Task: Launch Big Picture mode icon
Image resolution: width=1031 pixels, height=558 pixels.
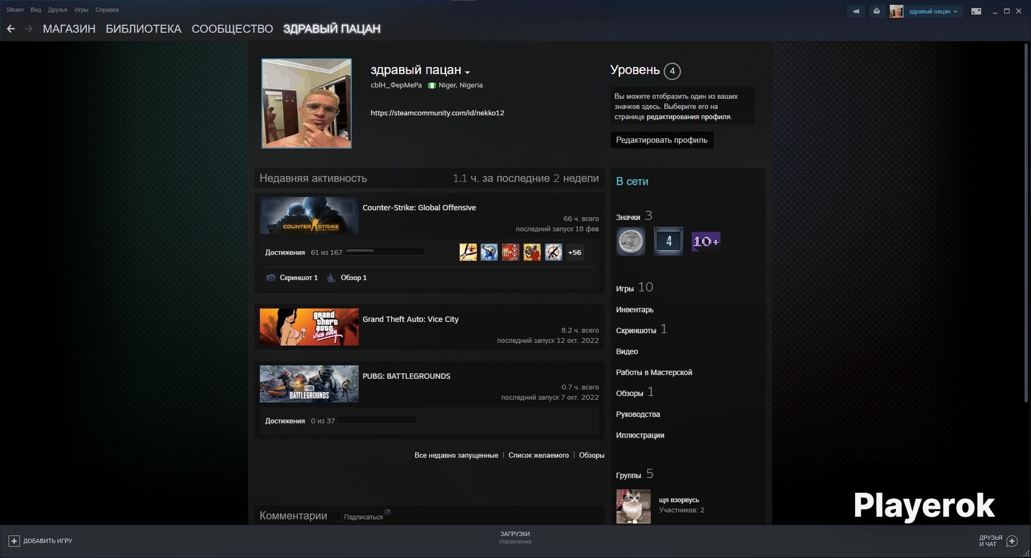Action: point(976,11)
